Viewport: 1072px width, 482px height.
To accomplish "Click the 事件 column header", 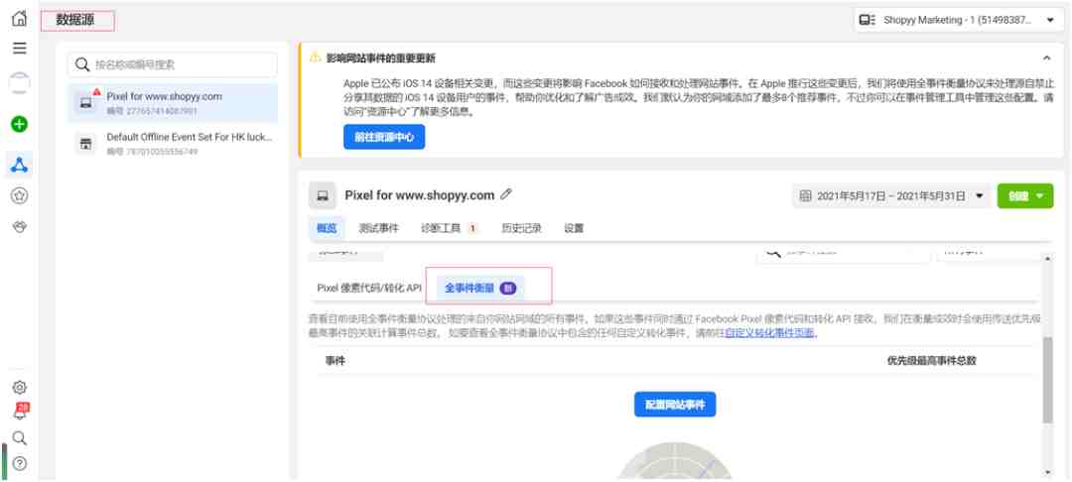I will click(x=335, y=360).
